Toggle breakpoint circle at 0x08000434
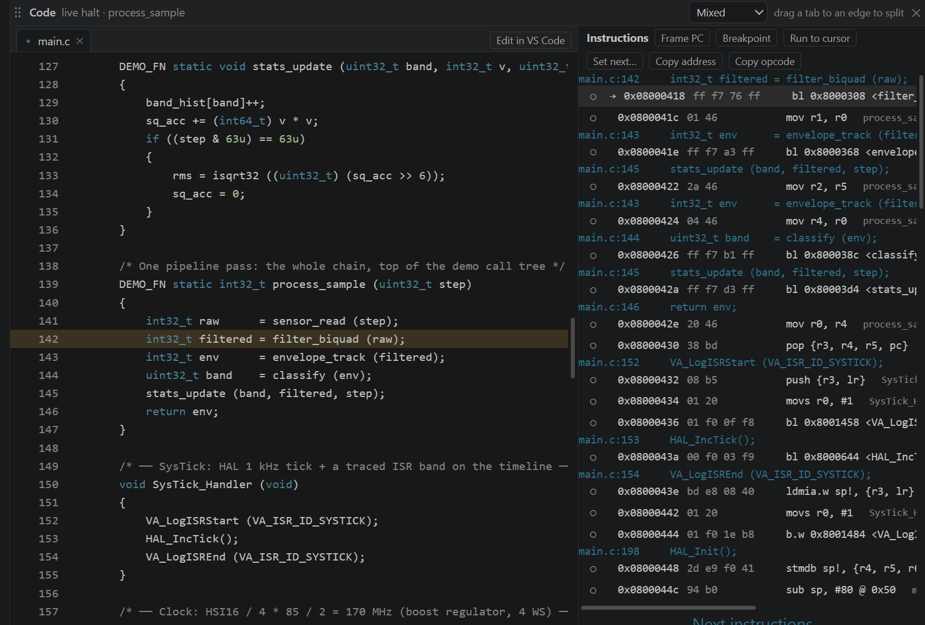The image size is (925, 625). 593,402
